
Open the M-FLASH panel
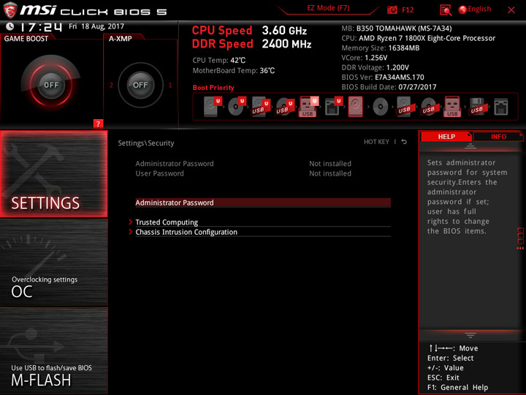pos(53,350)
